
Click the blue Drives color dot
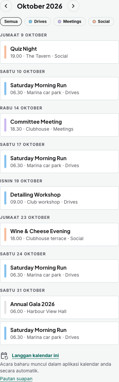[30, 22]
